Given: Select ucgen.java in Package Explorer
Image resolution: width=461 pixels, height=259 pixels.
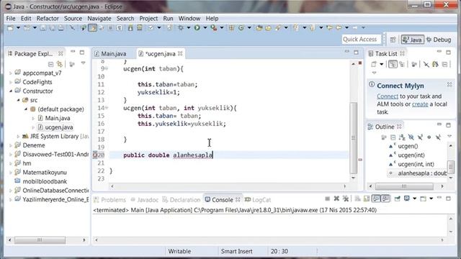Looking at the screenshot, I should [59, 127].
